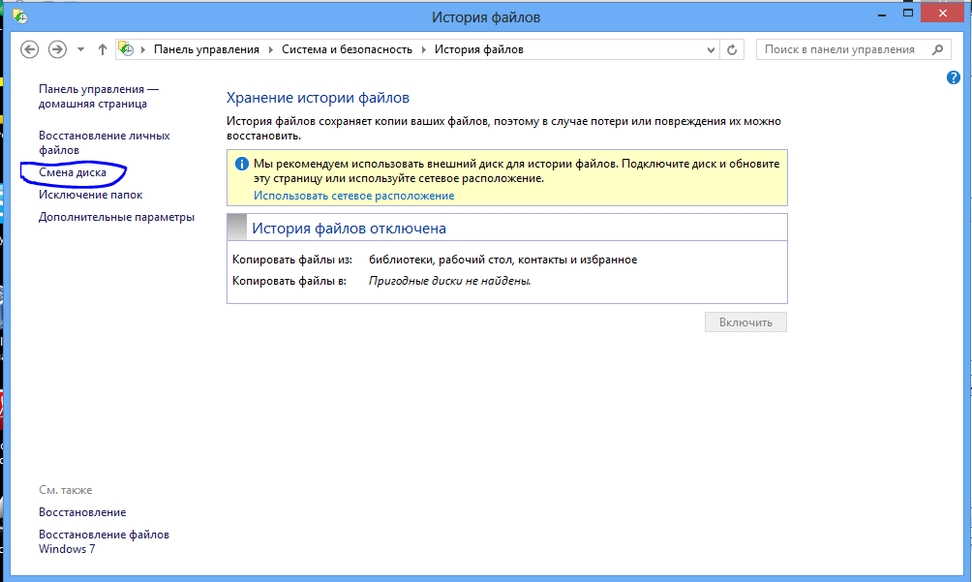Maximize the История файлов window
The height and width of the screenshot is (582, 972).
pyautogui.click(x=907, y=14)
